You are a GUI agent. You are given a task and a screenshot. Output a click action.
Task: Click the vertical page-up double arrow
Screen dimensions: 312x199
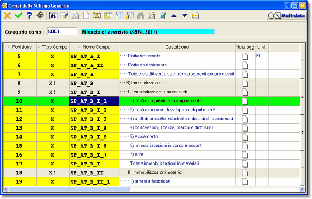click(x=302, y=97)
